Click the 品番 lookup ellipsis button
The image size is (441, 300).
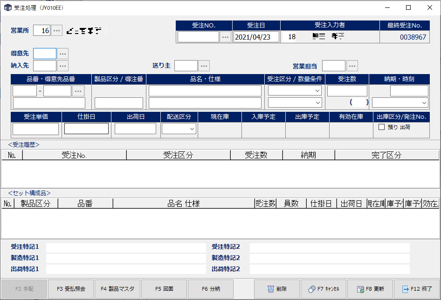click(x=78, y=91)
